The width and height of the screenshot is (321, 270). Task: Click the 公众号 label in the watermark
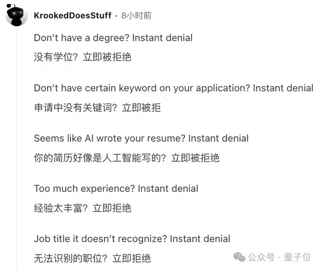pyautogui.click(x=263, y=257)
